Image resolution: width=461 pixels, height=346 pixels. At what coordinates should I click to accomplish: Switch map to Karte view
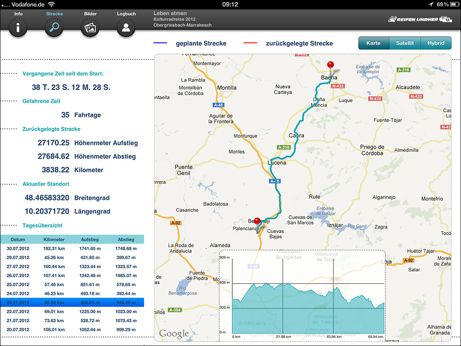(373, 43)
